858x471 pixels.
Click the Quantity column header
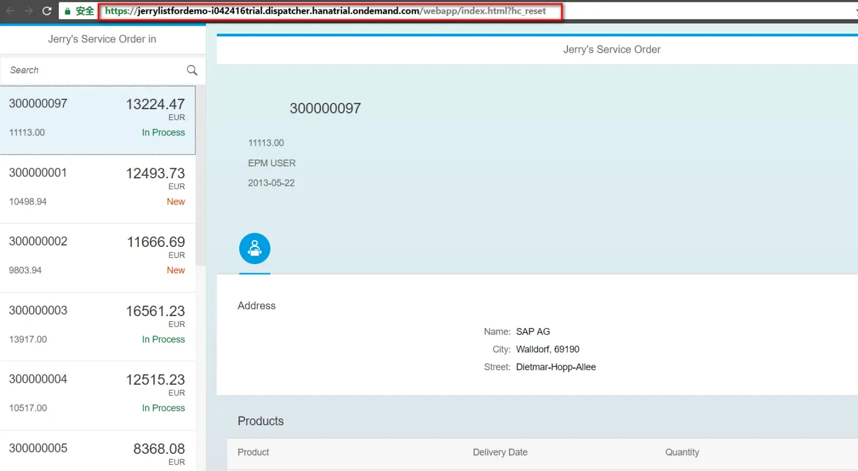click(682, 452)
